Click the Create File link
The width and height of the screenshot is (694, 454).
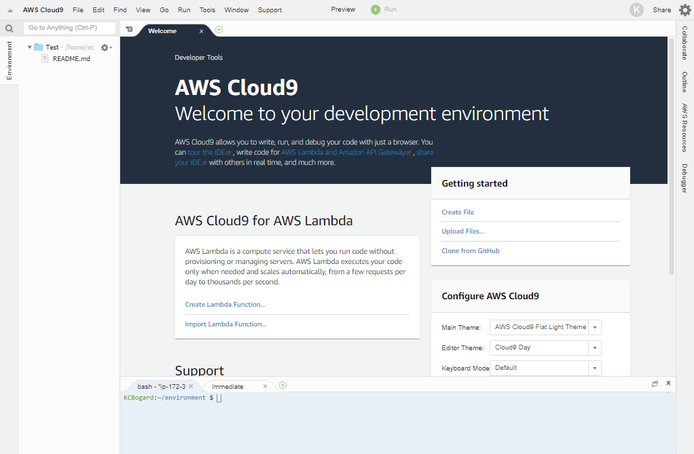click(x=458, y=212)
